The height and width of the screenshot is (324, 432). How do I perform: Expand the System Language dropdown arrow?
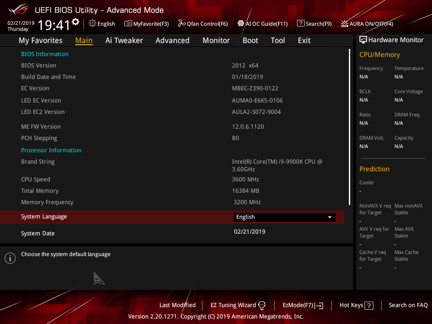(x=329, y=217)
